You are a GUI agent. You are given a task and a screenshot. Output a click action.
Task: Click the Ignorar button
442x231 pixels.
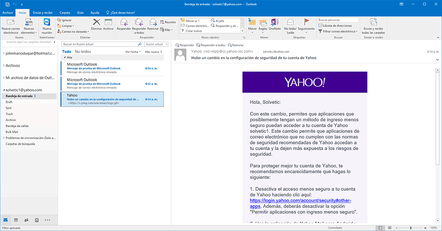tap(65, 20)
